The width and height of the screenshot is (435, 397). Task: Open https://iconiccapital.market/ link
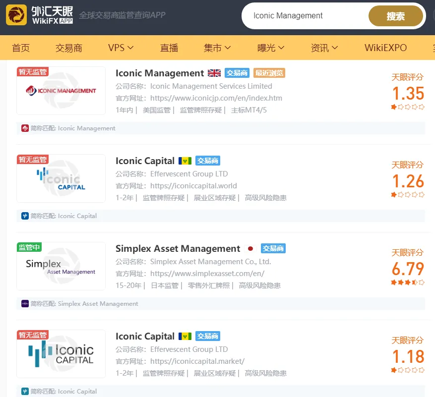coord(197,361)
